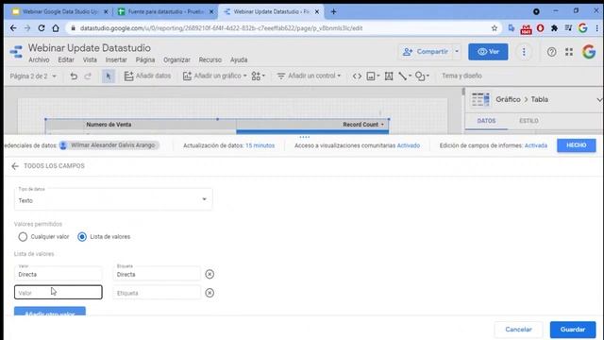Click the Ver preview button
Image resolution: width=604 pixels, height=340 pixels.
(x=488, y=52)
